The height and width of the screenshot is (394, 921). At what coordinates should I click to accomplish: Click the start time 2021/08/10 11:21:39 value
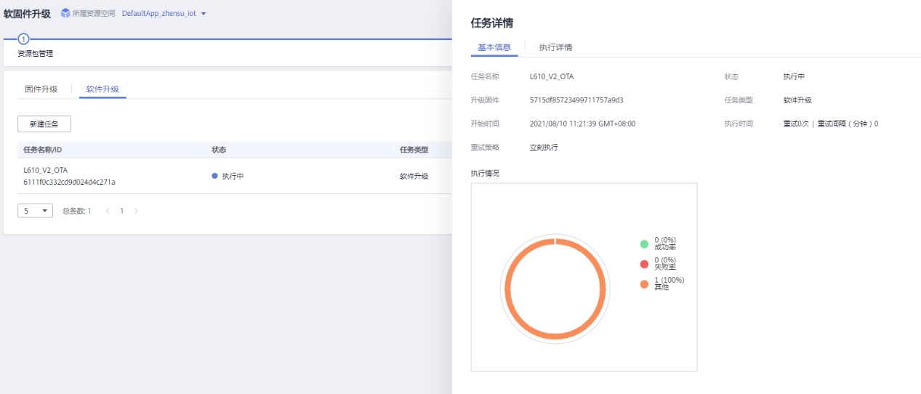click(x=582, y=124)
